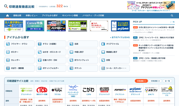This screenshot has width=179, height=106.
Task: Click the 一覧 link beside PICK UP
Action: pos(172,22)
